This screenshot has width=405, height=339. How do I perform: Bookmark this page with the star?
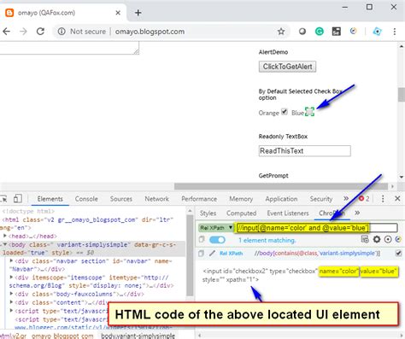coord(281,32)
